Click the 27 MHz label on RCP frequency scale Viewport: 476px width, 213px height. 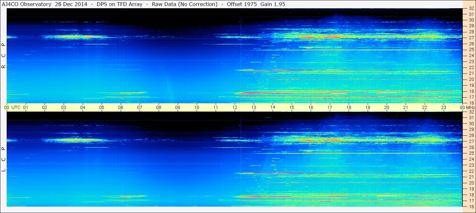[471, 38]
